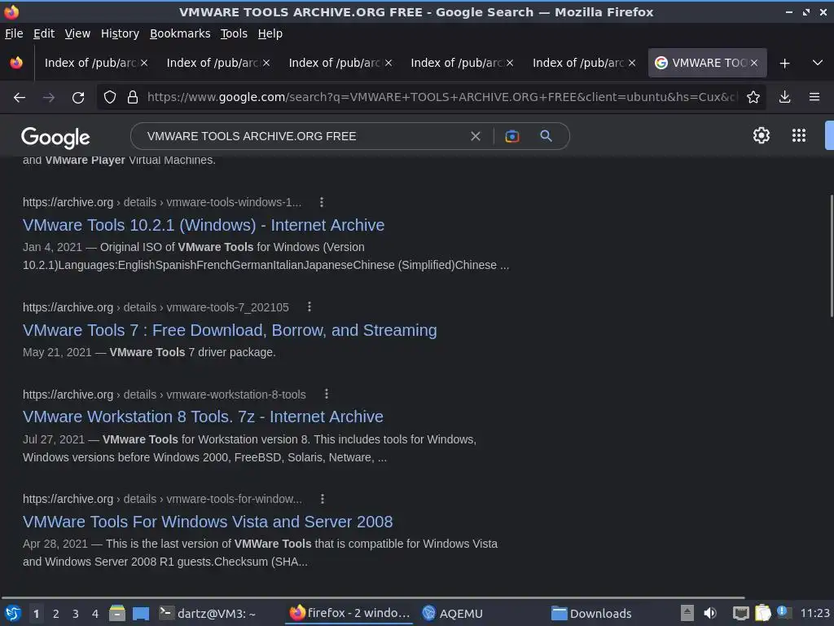The image size is (834, 626).
Task: Open options for VMware Tools 10.2.1 result
Action: point(321,202)
